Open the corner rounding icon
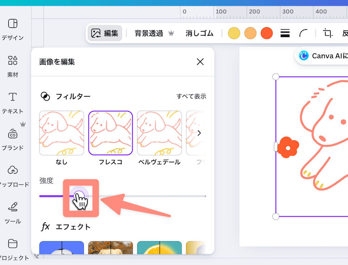348x265 pixels. 303,33
